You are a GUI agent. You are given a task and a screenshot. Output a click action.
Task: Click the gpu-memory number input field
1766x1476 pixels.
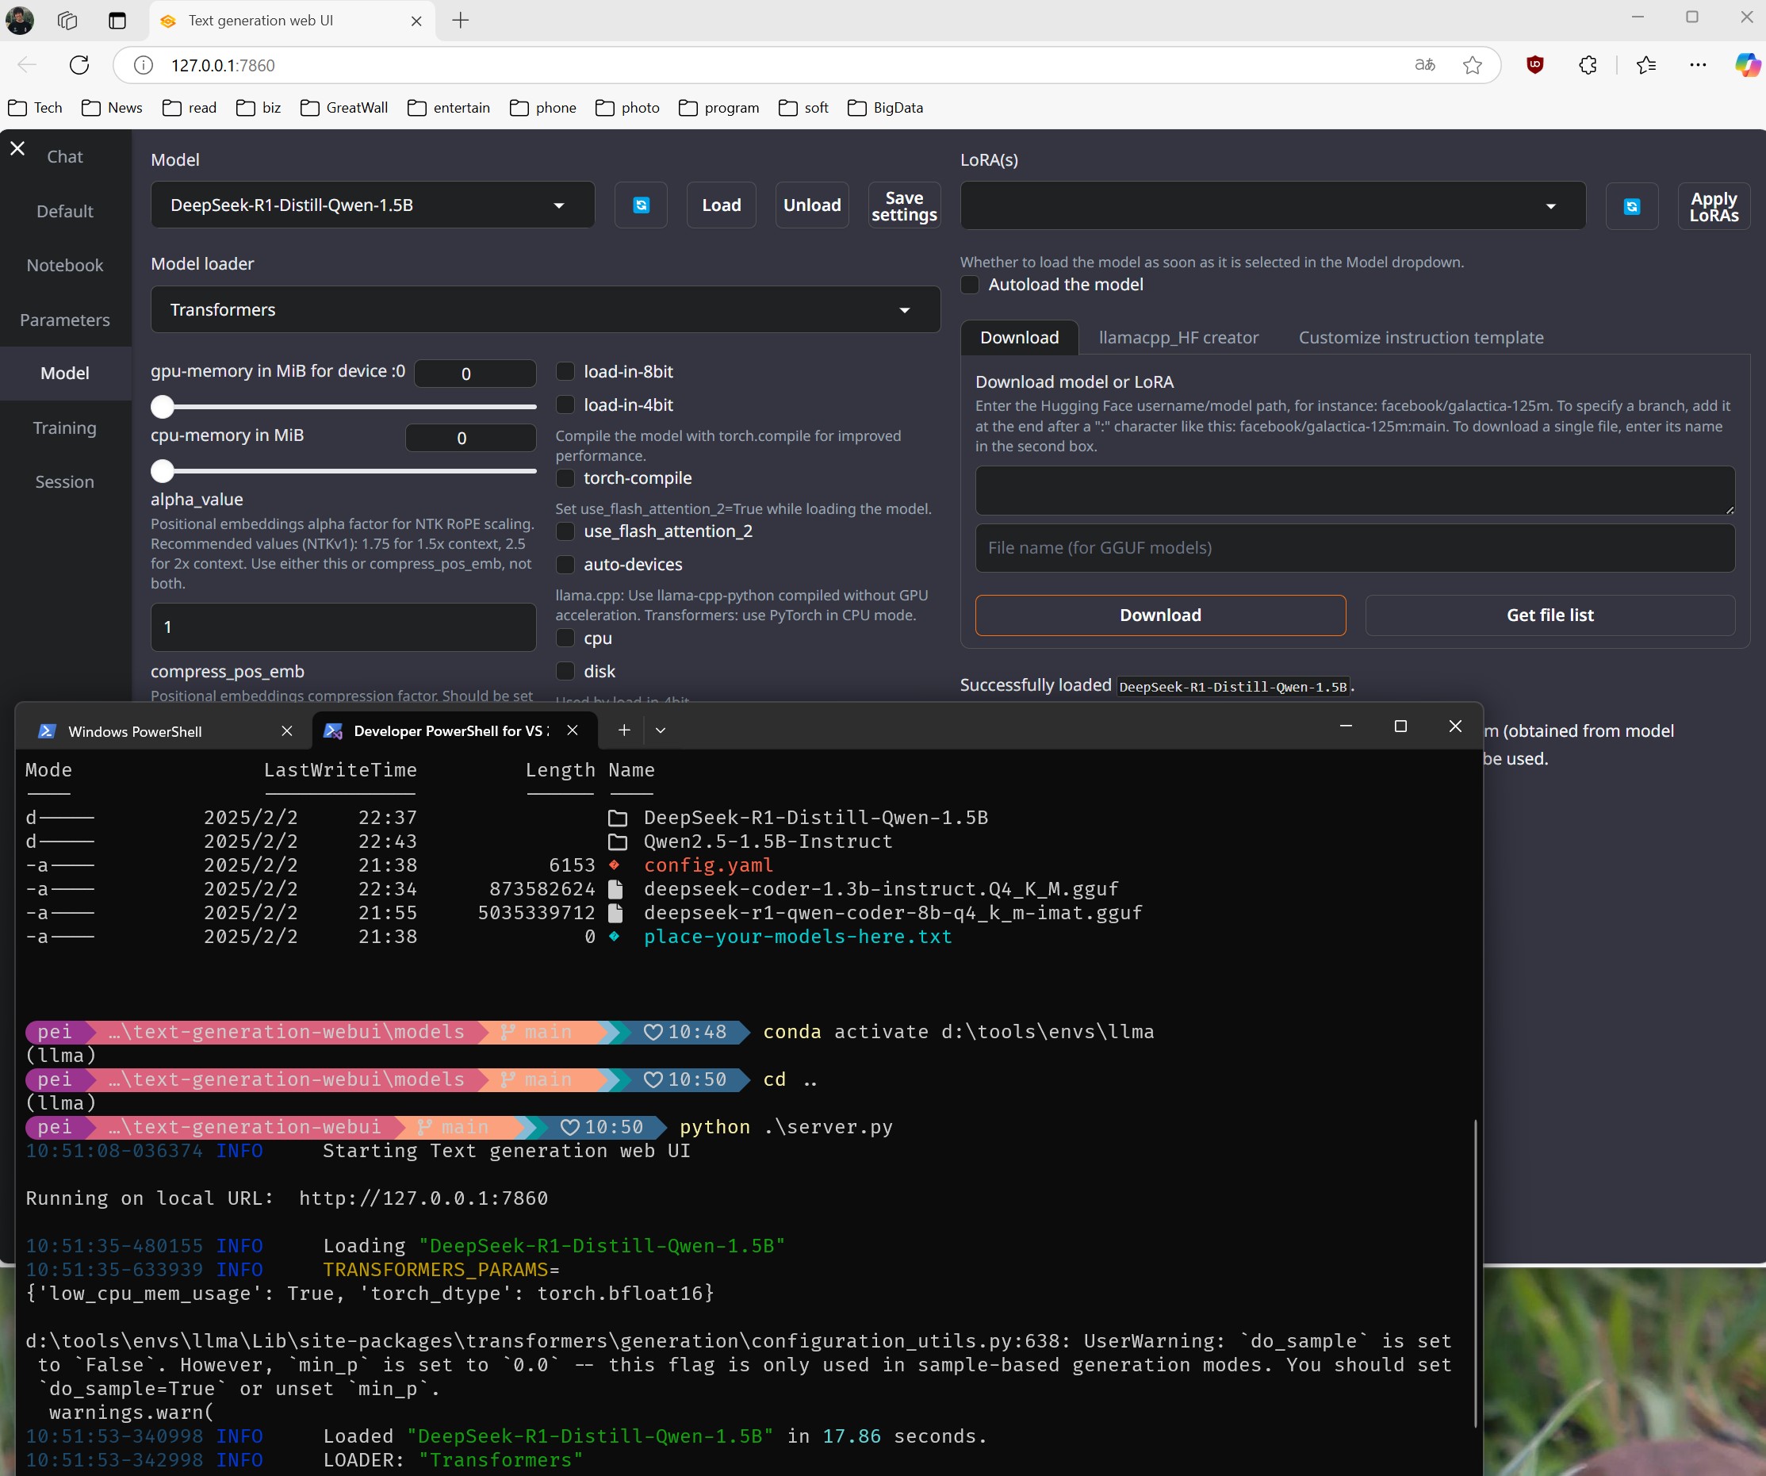click(x=475, y=374)
